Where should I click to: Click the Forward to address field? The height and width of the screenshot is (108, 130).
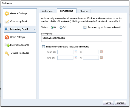(x=82, y=39)
